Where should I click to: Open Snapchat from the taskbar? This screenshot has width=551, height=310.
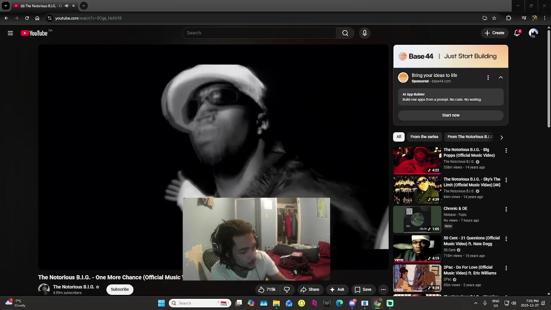301,303
